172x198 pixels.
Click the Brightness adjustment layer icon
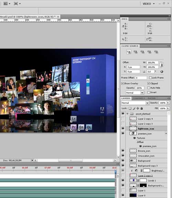tap(136, 171)
